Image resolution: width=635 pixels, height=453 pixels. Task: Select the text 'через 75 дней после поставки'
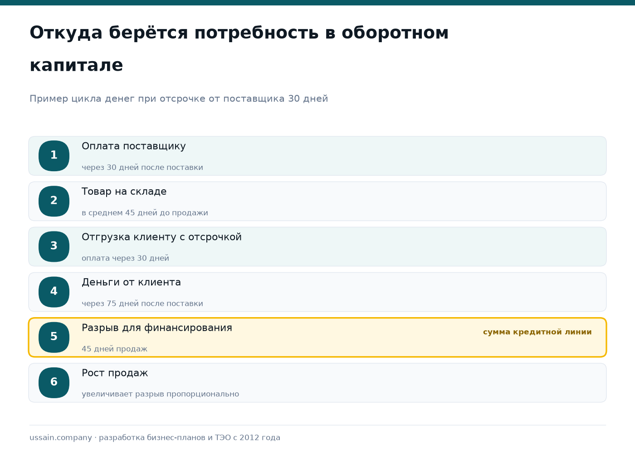pyautogui.click(x=142, y=304)
